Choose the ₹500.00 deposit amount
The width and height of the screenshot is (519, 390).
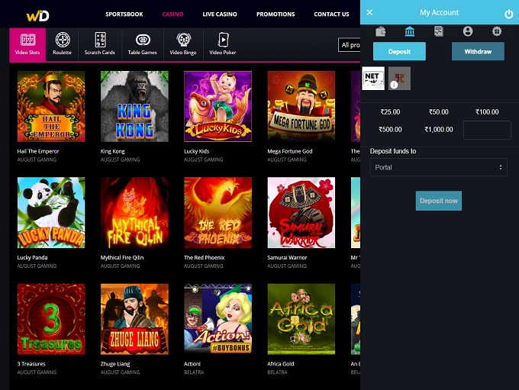[390, 129]
